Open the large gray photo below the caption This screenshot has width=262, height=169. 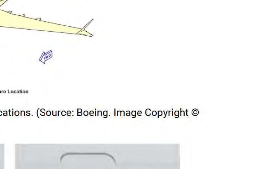point(97,156)
